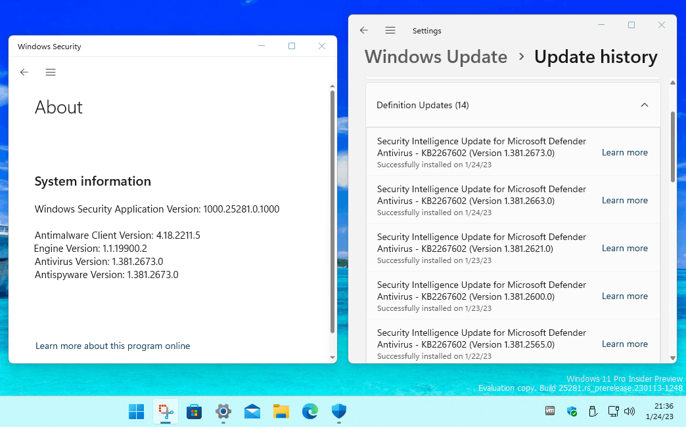Screen dimensions: 686x427
Task: Open Snipping Tool from the taskbar
Action: coord(166,411)
